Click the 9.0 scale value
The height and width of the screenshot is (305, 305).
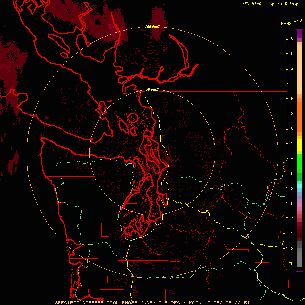(x=290, y=53)
